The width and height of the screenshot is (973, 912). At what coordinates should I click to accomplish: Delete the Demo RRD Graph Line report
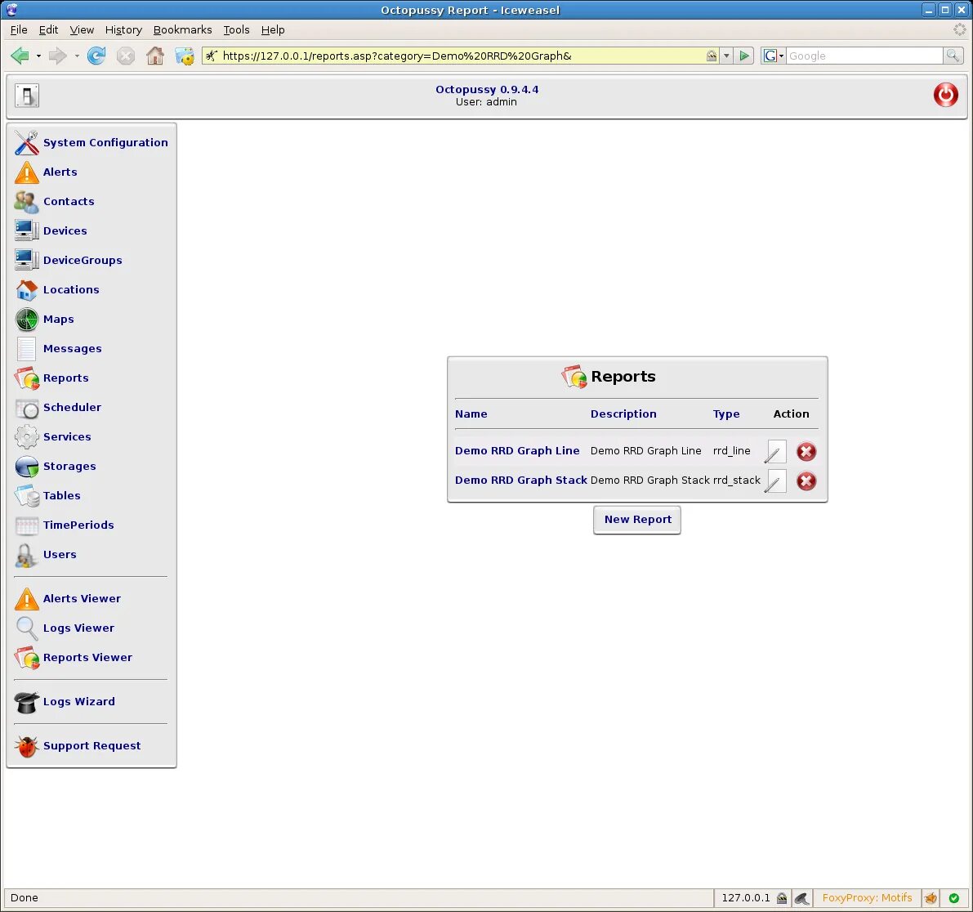click(806, 451)
